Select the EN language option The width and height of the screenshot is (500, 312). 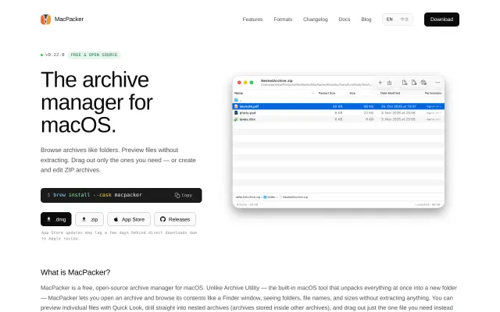390,19
